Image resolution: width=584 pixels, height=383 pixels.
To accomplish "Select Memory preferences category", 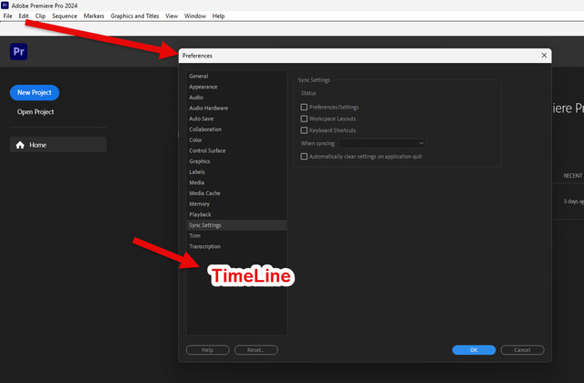I will pyautogui.click(x=236, y=204).
